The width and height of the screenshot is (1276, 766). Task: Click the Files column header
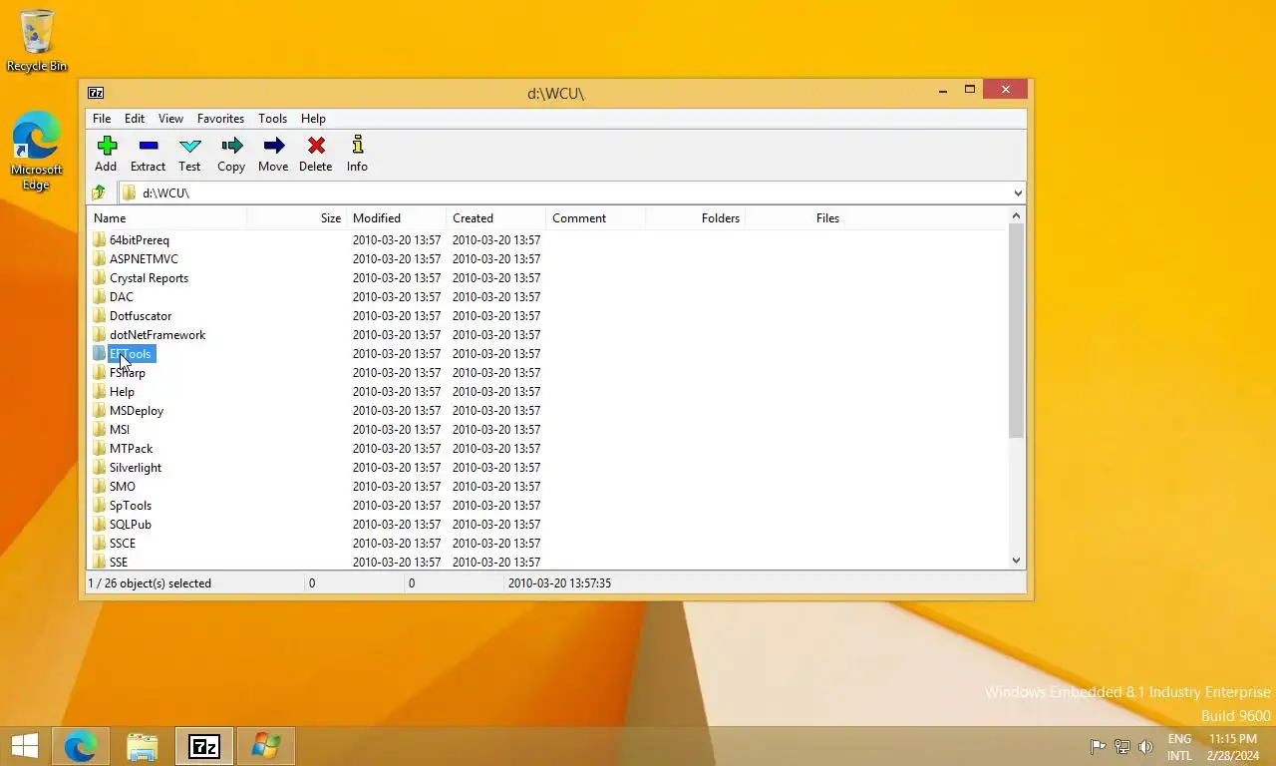coord(795,218)
